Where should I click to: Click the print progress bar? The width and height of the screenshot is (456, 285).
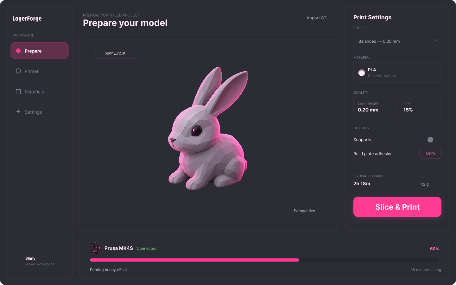[264, 260]
